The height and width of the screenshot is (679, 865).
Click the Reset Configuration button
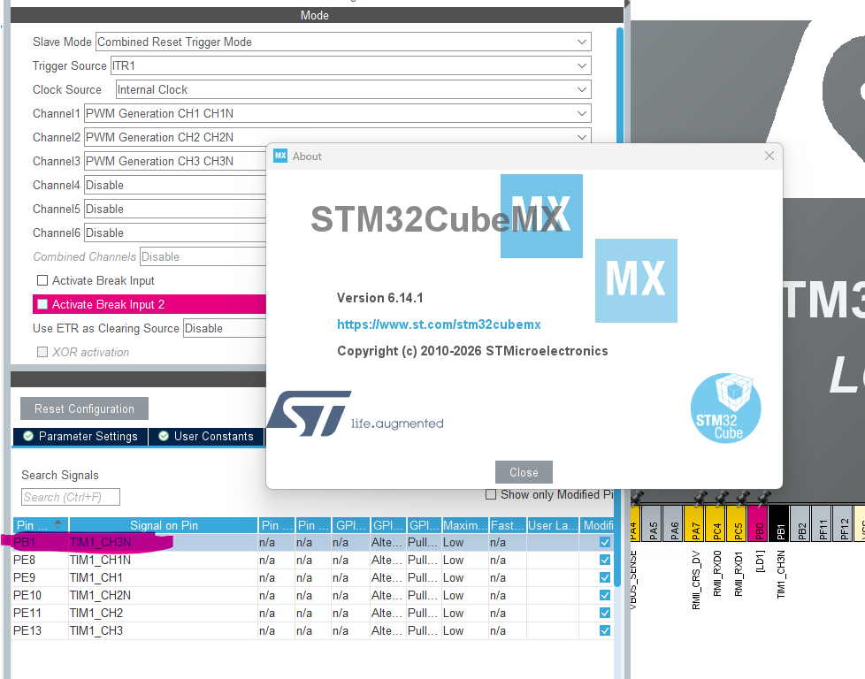tap(84, 408)
